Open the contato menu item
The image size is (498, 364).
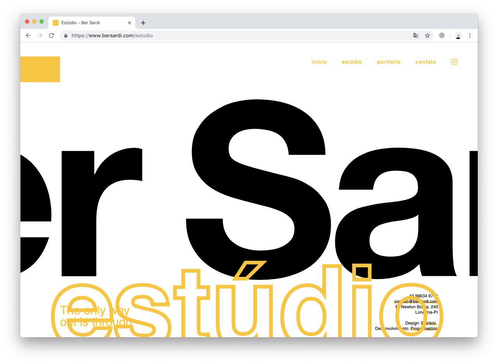(x=426, y=62)
